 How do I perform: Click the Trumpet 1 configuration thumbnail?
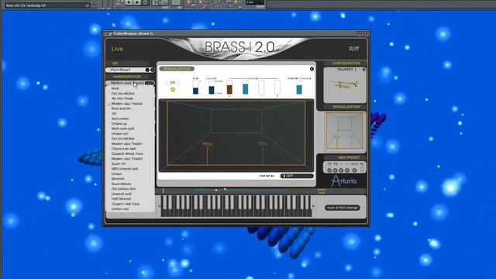(344, 86)
